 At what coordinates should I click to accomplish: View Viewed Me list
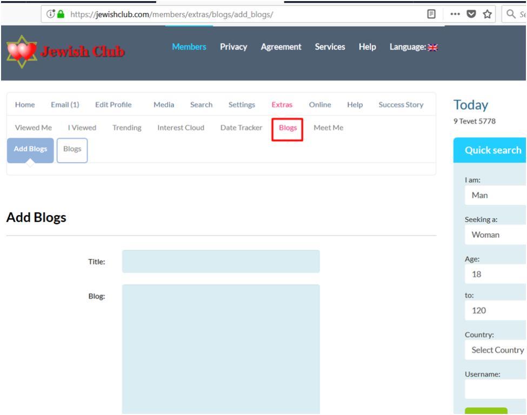[34, 128]
